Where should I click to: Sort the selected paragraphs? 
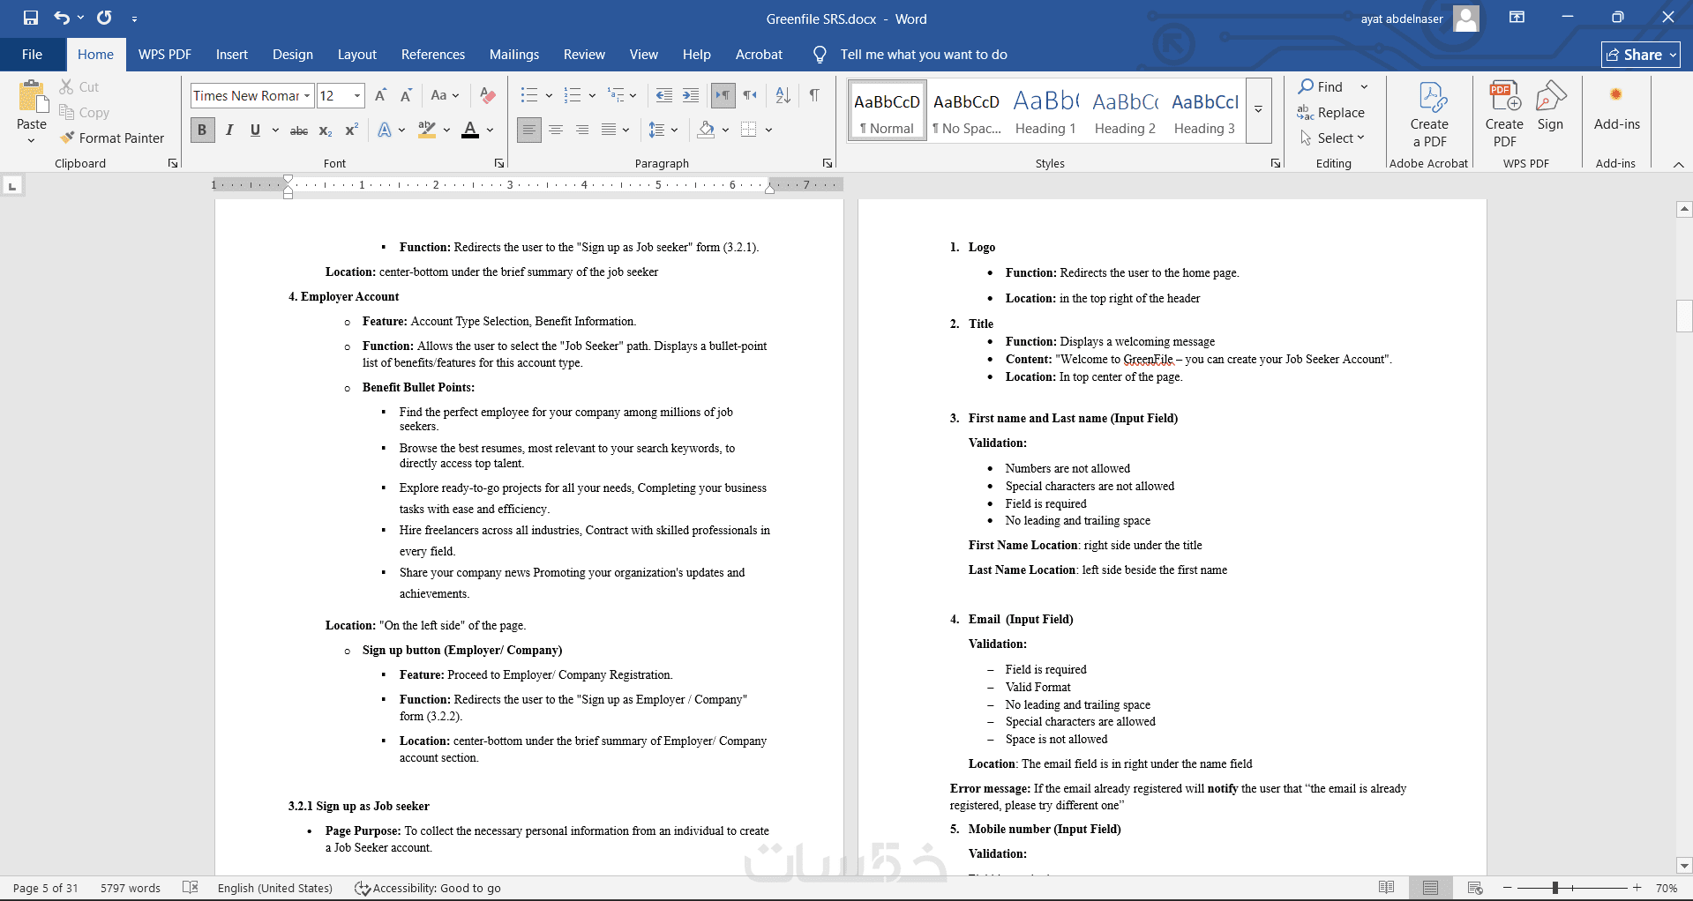pyautogui.click(x=783, y=95)
